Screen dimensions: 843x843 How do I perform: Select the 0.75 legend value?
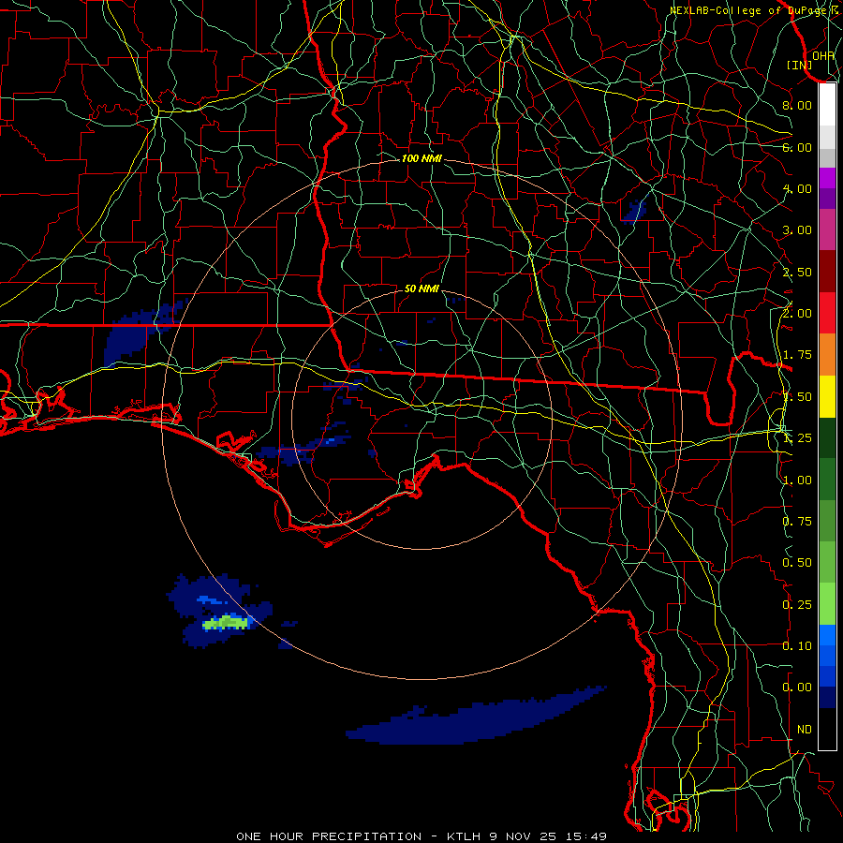(797, 522)
